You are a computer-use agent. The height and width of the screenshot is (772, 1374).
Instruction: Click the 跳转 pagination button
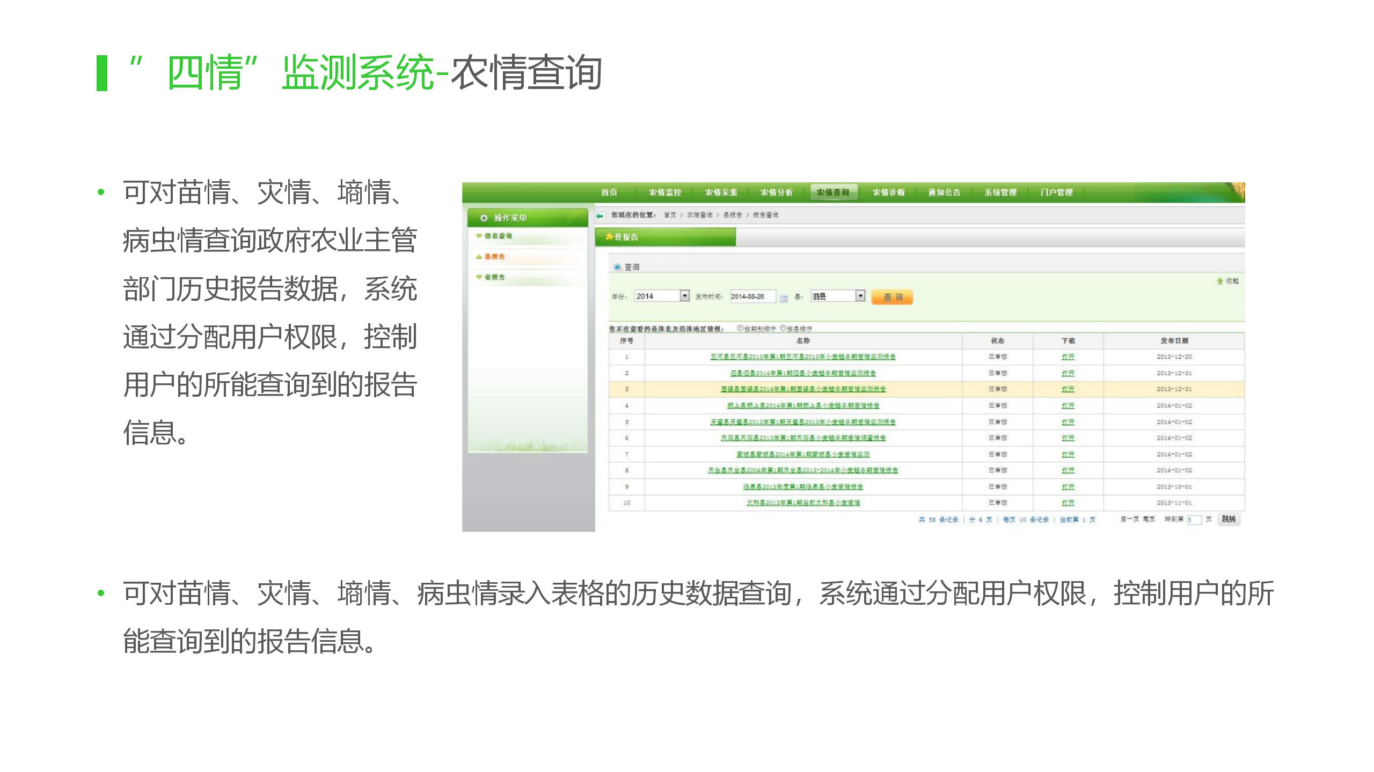pos(1229,519)
